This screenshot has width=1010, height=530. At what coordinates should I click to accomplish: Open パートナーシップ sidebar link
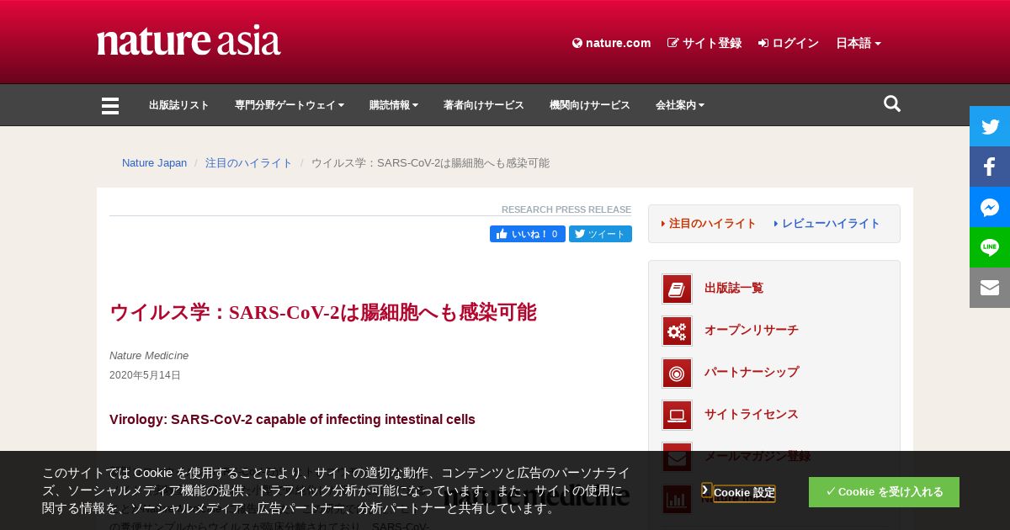click(x=752, y=373)
